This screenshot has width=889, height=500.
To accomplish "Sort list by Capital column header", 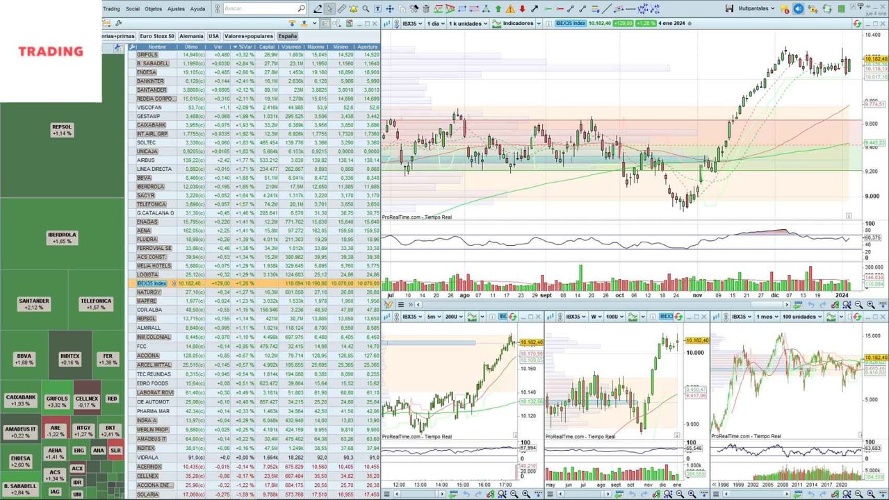I will [268, 47].
